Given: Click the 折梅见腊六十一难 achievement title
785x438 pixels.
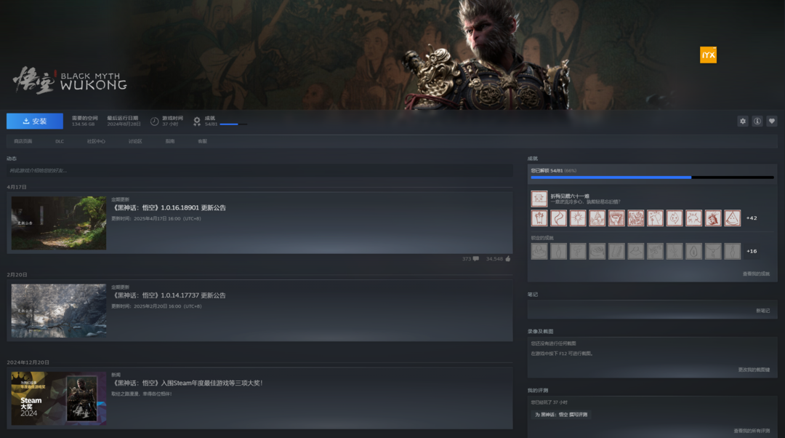Looking at the screenshot, I should point(570,196).
